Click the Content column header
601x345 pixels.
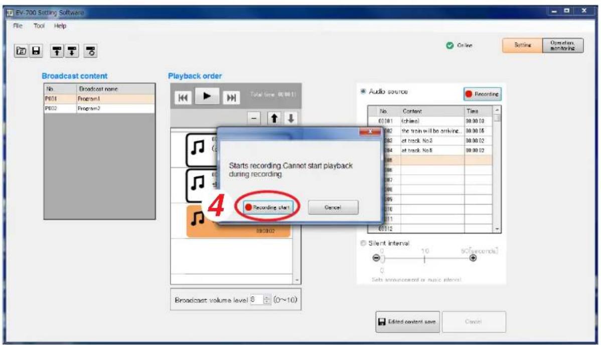coord(432,111)
